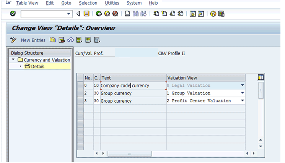
Task: Click the table settings icon above scrollbar
Action: (261, 77)
